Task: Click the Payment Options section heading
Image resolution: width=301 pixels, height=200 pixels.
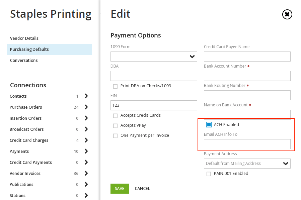Action: point(136,35)
